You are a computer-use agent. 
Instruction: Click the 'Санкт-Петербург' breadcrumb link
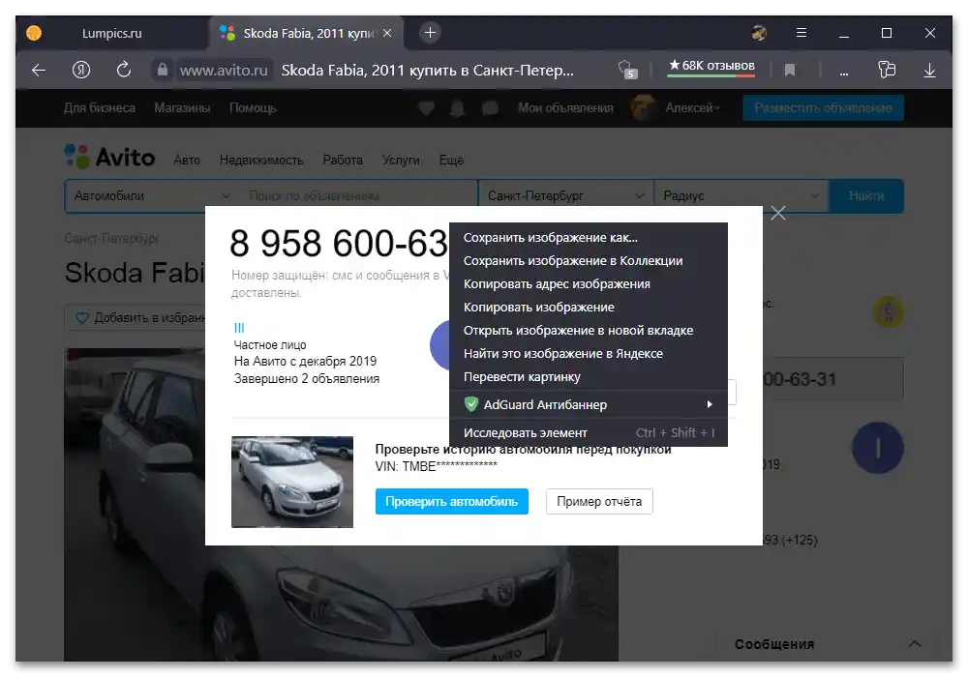pos(111,239)
